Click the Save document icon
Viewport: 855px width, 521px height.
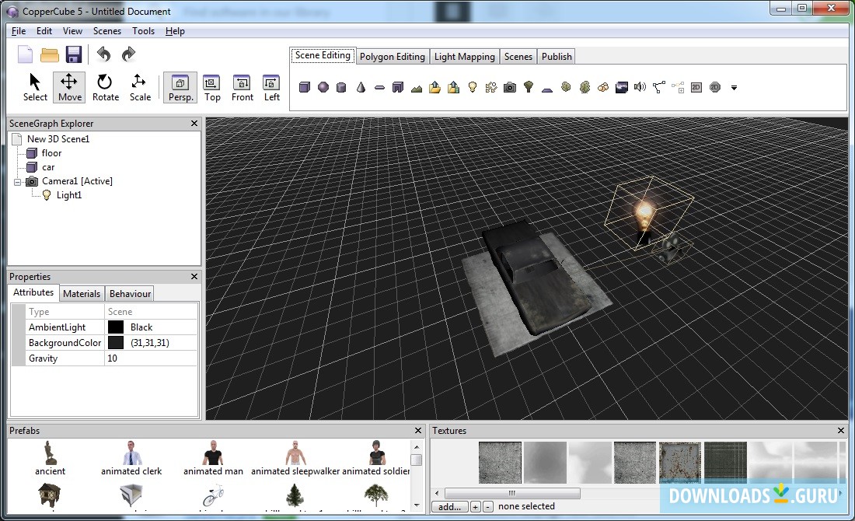[73, 54]
